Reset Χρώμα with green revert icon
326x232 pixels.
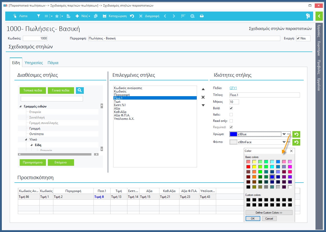click(296, 134)
